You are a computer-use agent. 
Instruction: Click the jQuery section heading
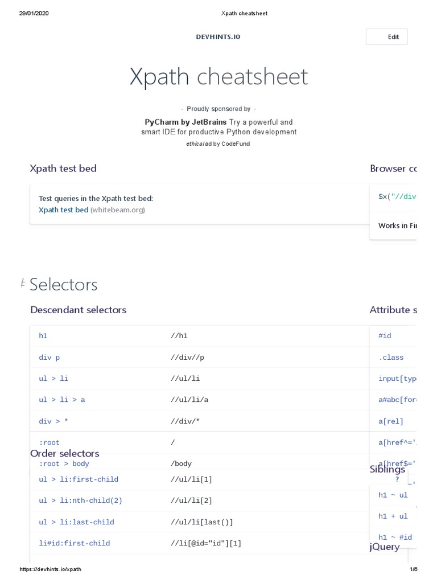coord(385,547)
